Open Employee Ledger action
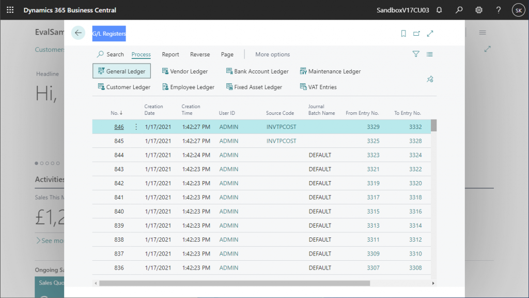Image resolution: width=529 pixels, height=298 pixels. pos(188,87)
